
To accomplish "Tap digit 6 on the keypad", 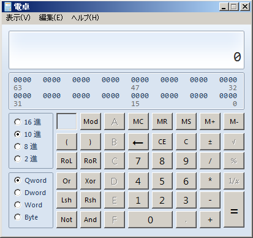I will click(186, 181).
